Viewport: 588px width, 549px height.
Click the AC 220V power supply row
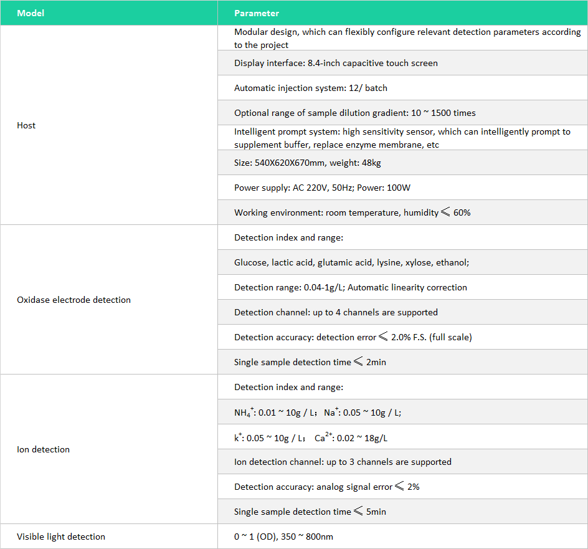[x=322, y=188]
